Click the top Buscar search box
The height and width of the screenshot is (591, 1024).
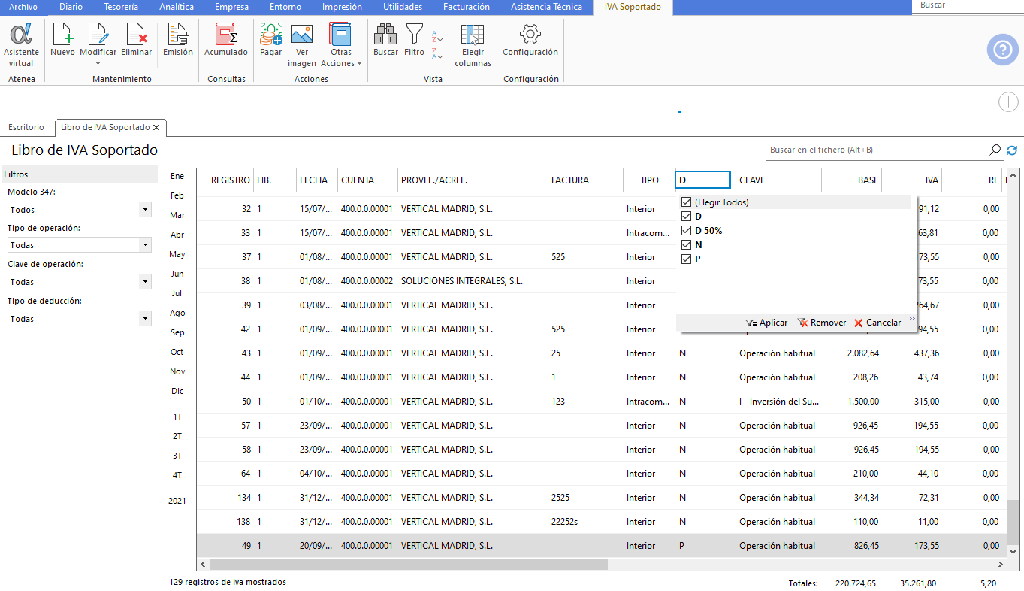pyautogui.click(x=968, y=6)
